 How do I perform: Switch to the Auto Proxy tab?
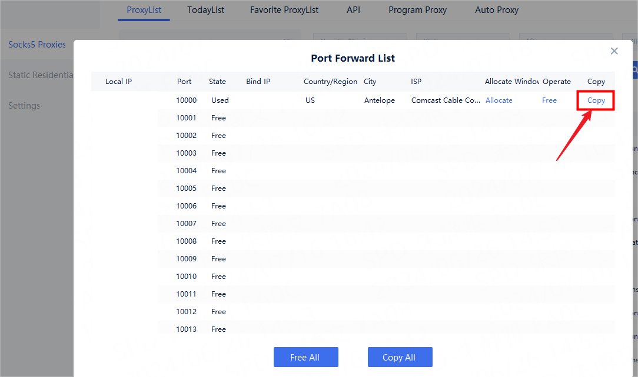point(497,10)
